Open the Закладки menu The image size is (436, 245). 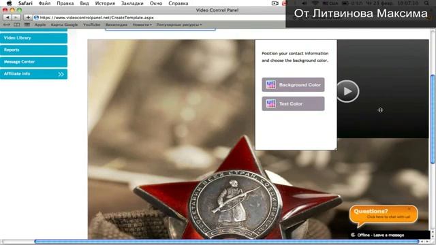coord(132,3)
